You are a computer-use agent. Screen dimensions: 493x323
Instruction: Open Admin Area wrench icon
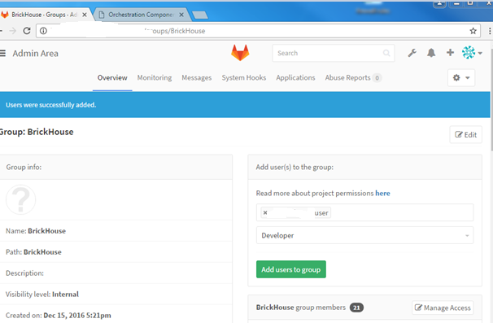412,53
